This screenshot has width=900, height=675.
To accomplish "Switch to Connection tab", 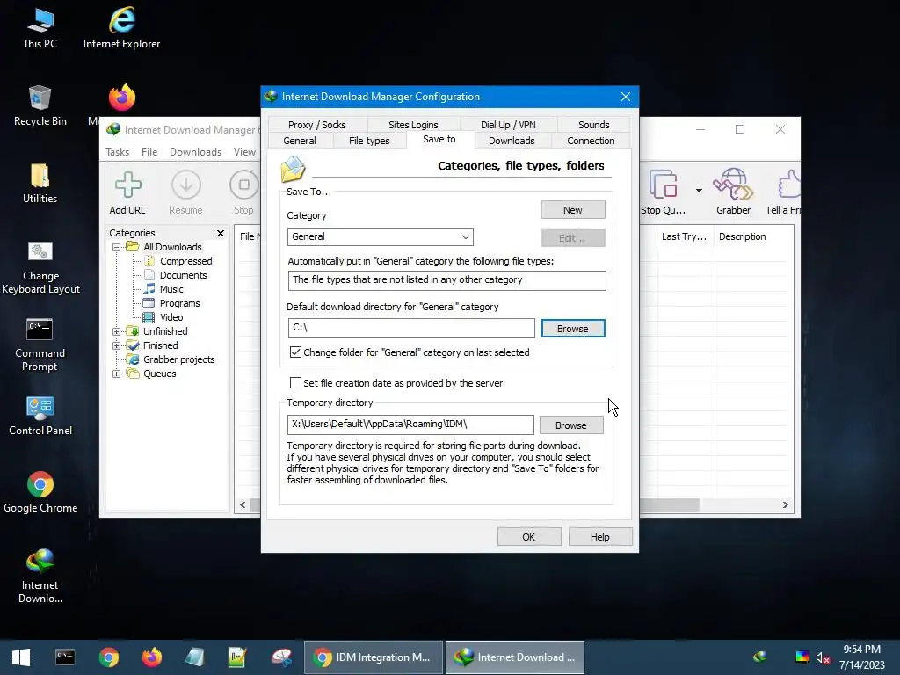I will [591, 141].
